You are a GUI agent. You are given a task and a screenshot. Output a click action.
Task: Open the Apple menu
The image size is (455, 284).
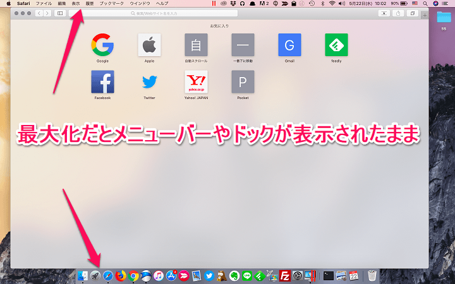click(x=8, y=4)
